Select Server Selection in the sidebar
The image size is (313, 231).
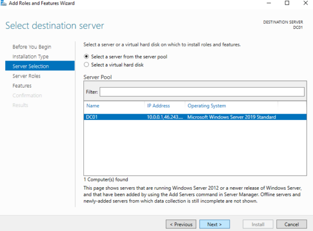tap(31, 66)
